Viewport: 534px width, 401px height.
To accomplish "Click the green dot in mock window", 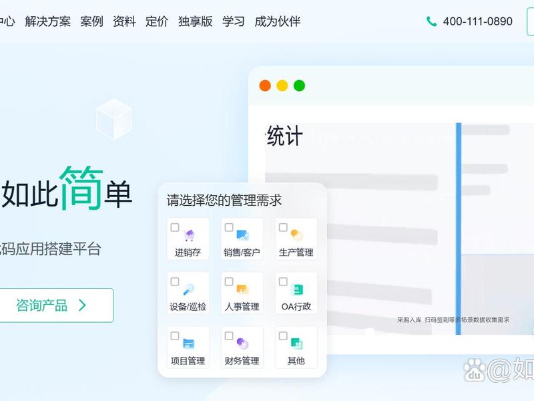I will 299,86.
